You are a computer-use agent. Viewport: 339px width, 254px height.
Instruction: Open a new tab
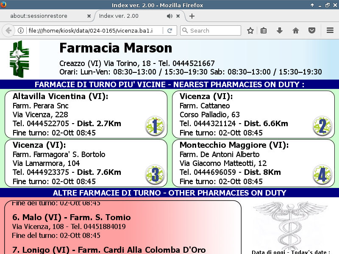click(192, 16)
